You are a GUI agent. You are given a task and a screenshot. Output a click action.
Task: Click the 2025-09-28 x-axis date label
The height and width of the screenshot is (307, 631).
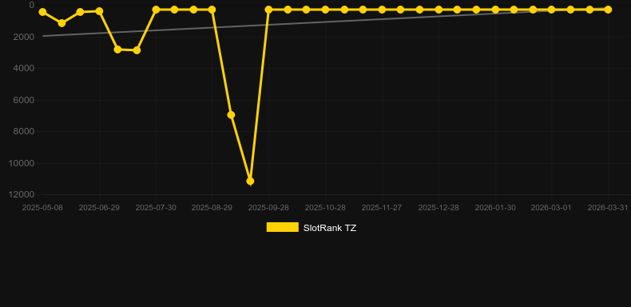[x=268, y=208]
